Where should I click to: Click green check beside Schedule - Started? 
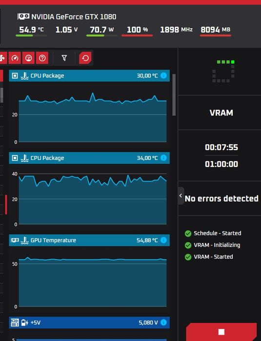tap(188, 233)
